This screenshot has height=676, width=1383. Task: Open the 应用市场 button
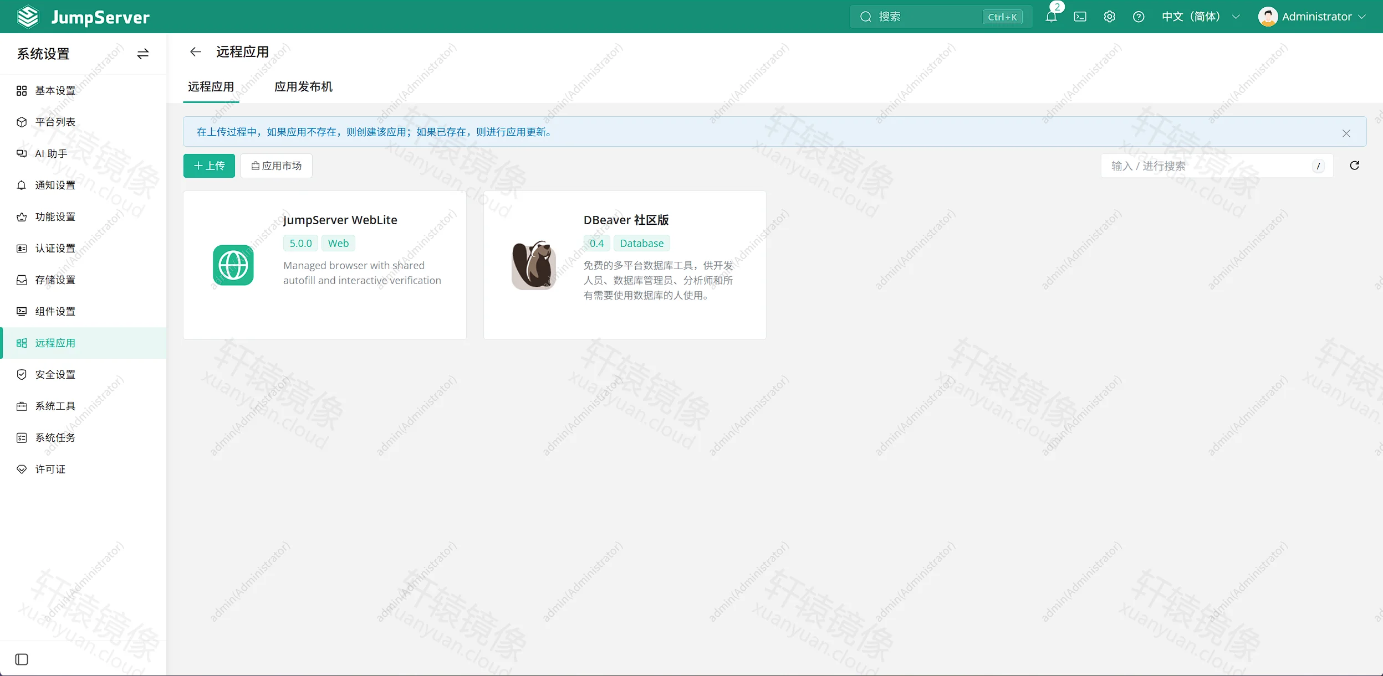tap(276, 166)
